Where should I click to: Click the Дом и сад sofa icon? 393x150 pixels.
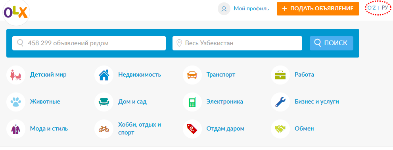[x=104, y=102]
